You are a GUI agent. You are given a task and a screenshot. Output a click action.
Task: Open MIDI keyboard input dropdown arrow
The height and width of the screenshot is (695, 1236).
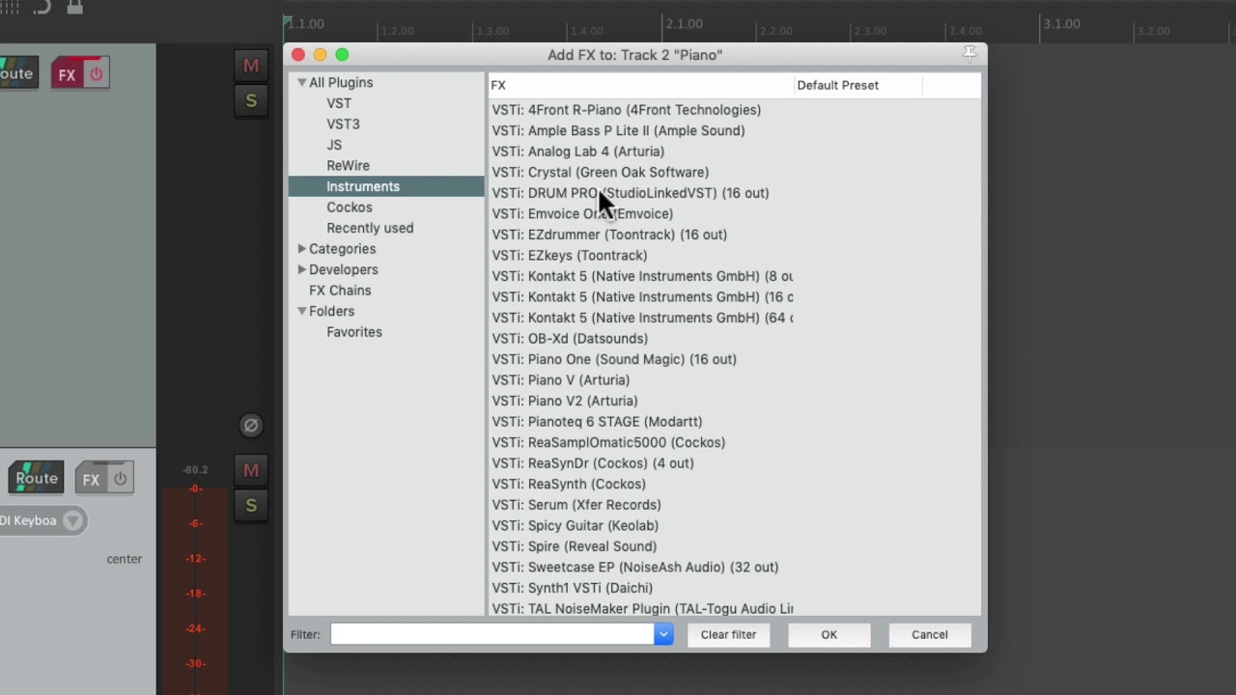coord(72,520)
